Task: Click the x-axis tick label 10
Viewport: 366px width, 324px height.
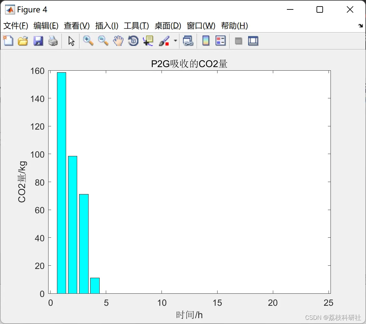Action: pyautogui.click(x=162, y=303)
